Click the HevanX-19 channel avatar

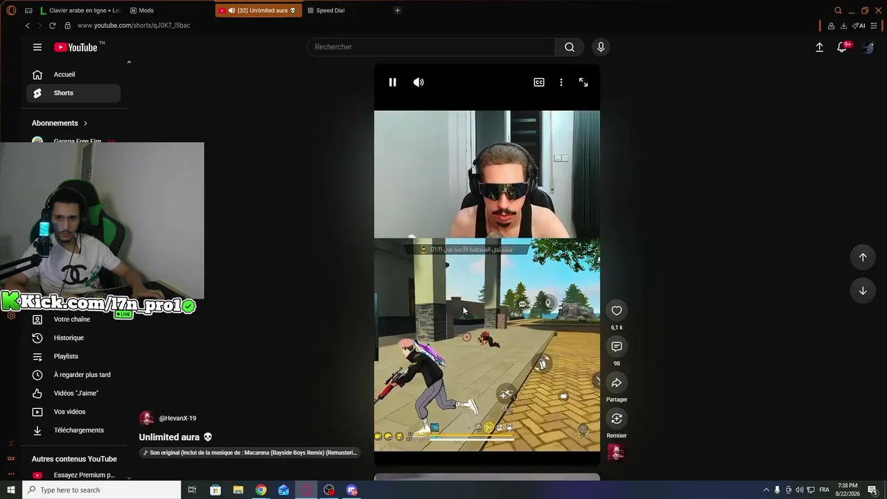coord(146,418)
